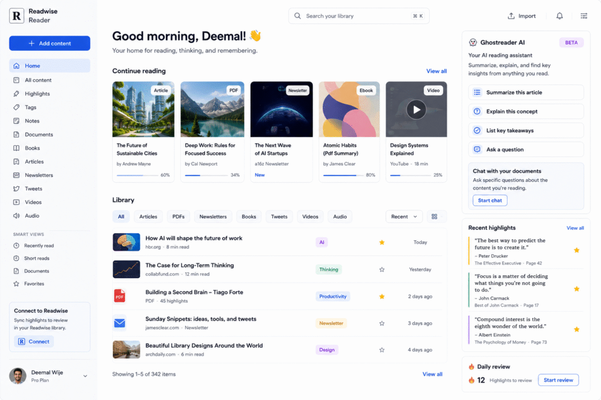This screenshot has width=601, height=400.
Task: Select the Books library filter tab
Action: 249,217
